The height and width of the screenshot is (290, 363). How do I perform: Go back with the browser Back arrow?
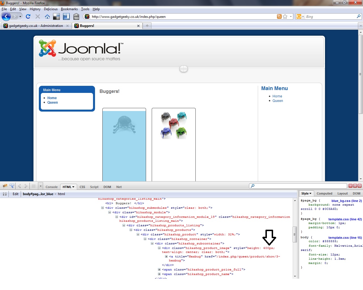6,16
